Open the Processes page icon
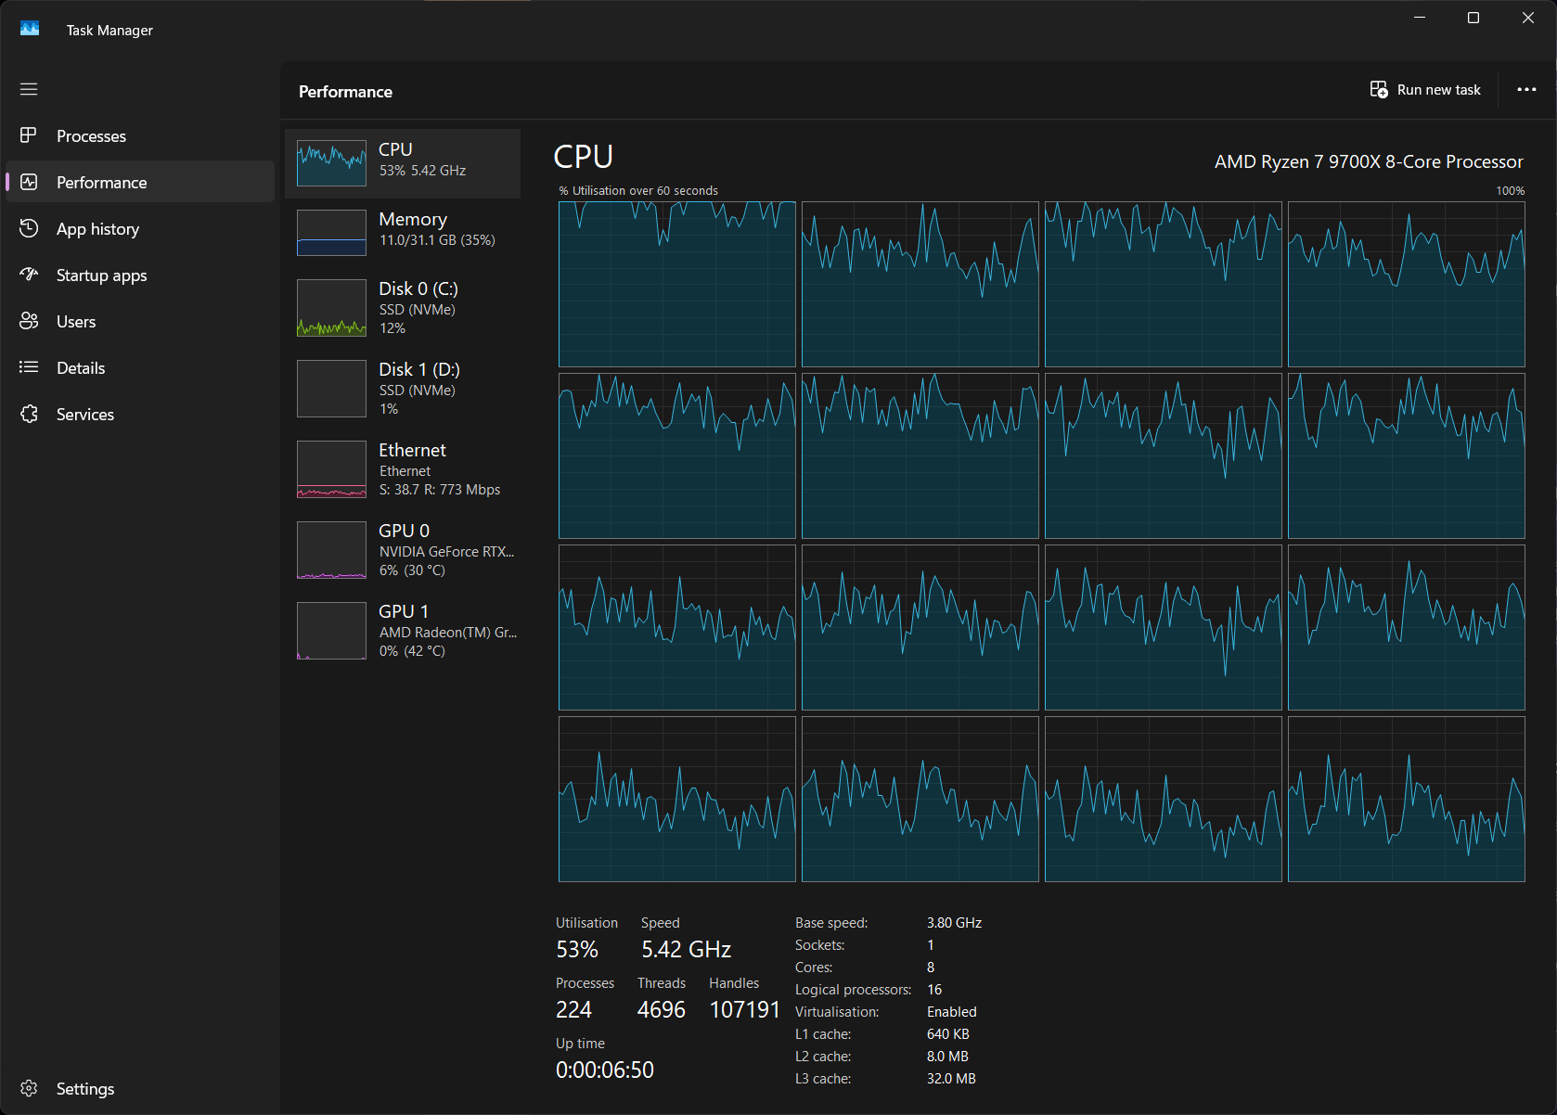This screenshot has width=1557, height=1115. click(29, 135)
